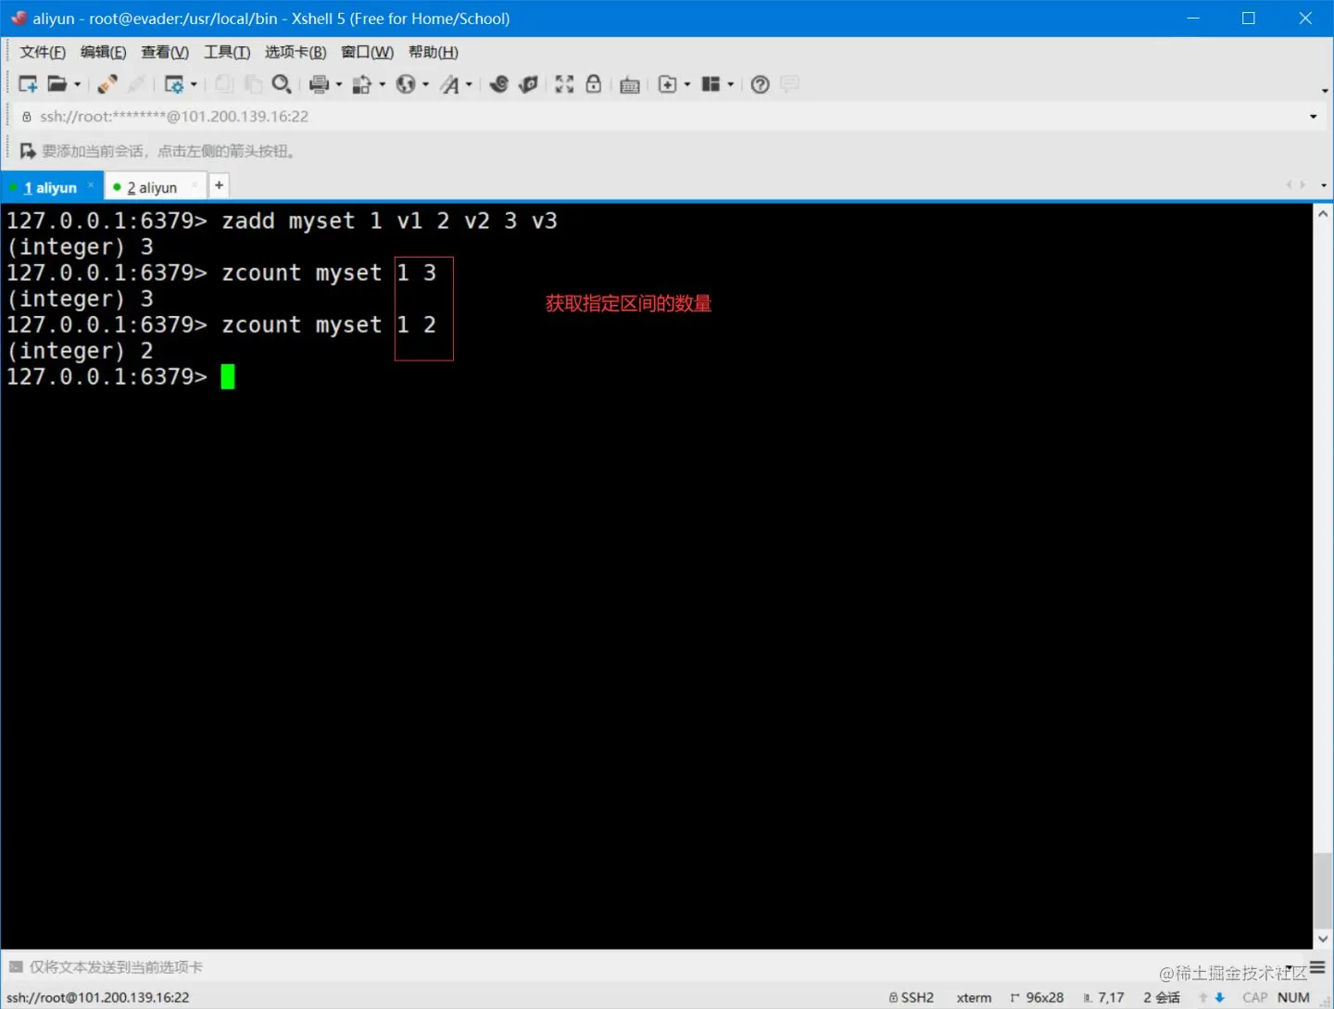
Task: Click the Font icon
Action: pos(449,84)
